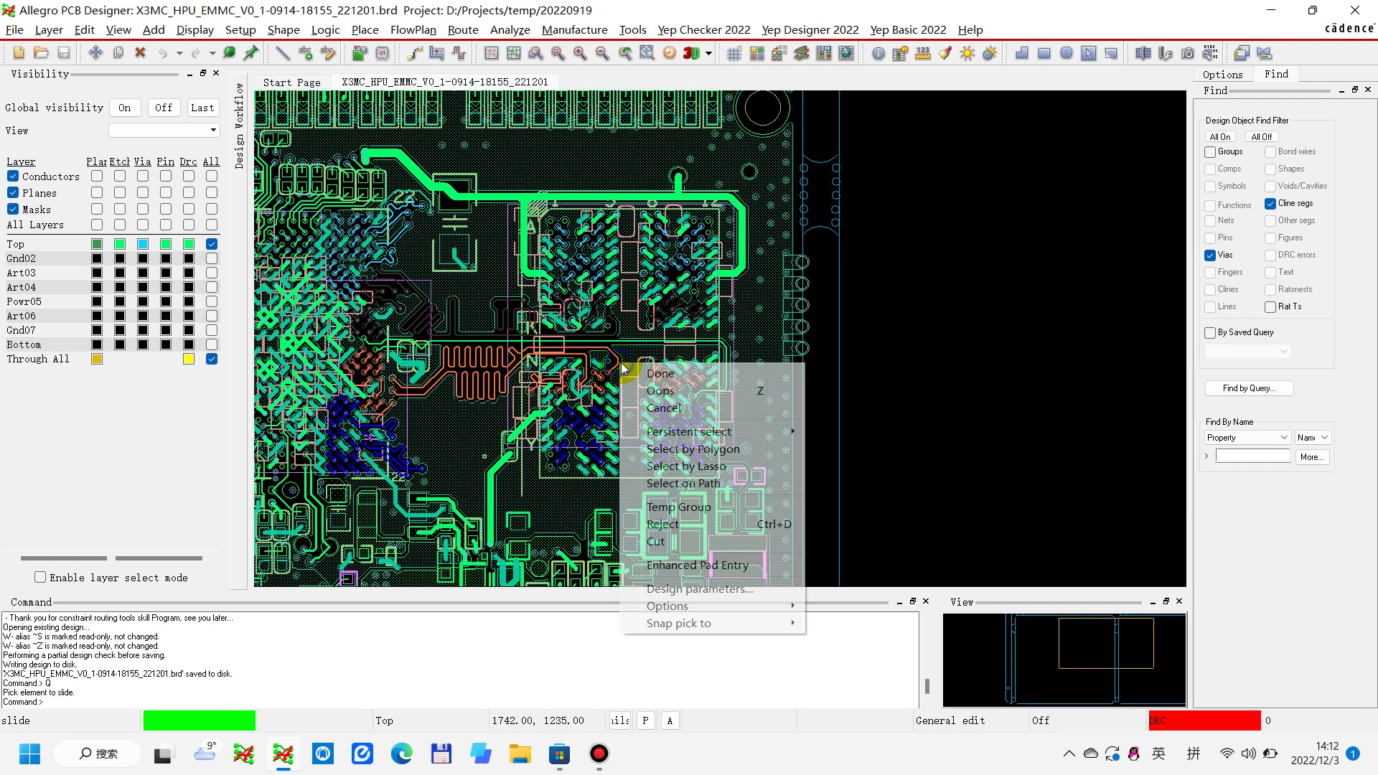Uncheck the Conductors layer checkbox
This screenshot has height=775, width=1378.
coord(13,176)
